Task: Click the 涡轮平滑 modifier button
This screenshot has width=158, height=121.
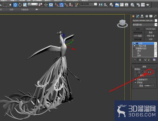Action: [151, 36]
